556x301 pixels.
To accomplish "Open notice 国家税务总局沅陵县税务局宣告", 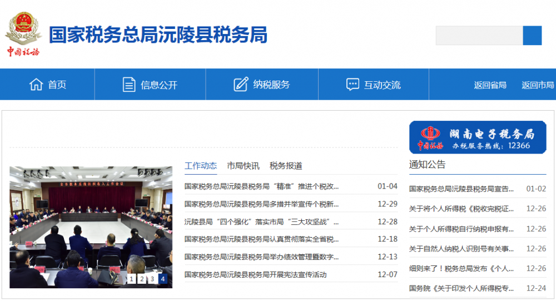I will 461,189.
